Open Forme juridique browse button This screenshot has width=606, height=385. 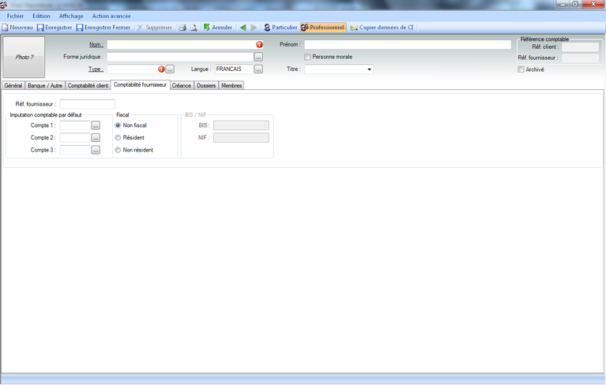click(258, 57)
